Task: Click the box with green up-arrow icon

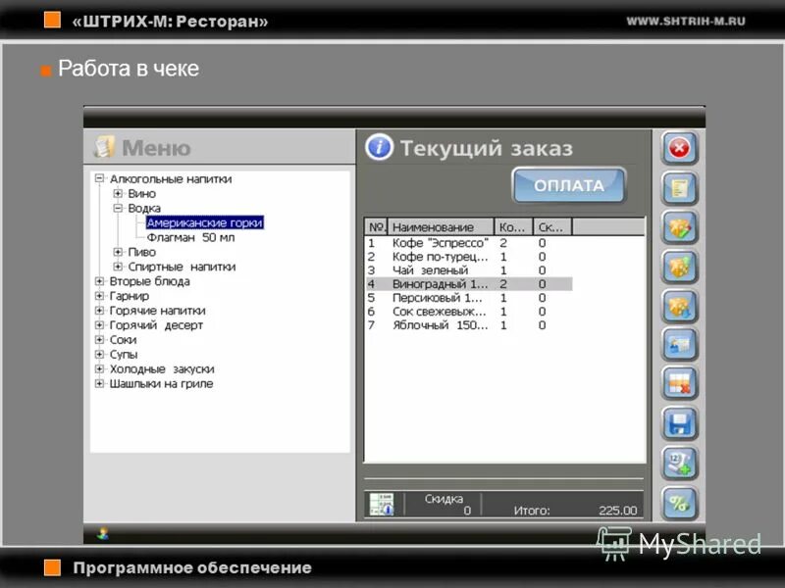Action: click(679, 267)
